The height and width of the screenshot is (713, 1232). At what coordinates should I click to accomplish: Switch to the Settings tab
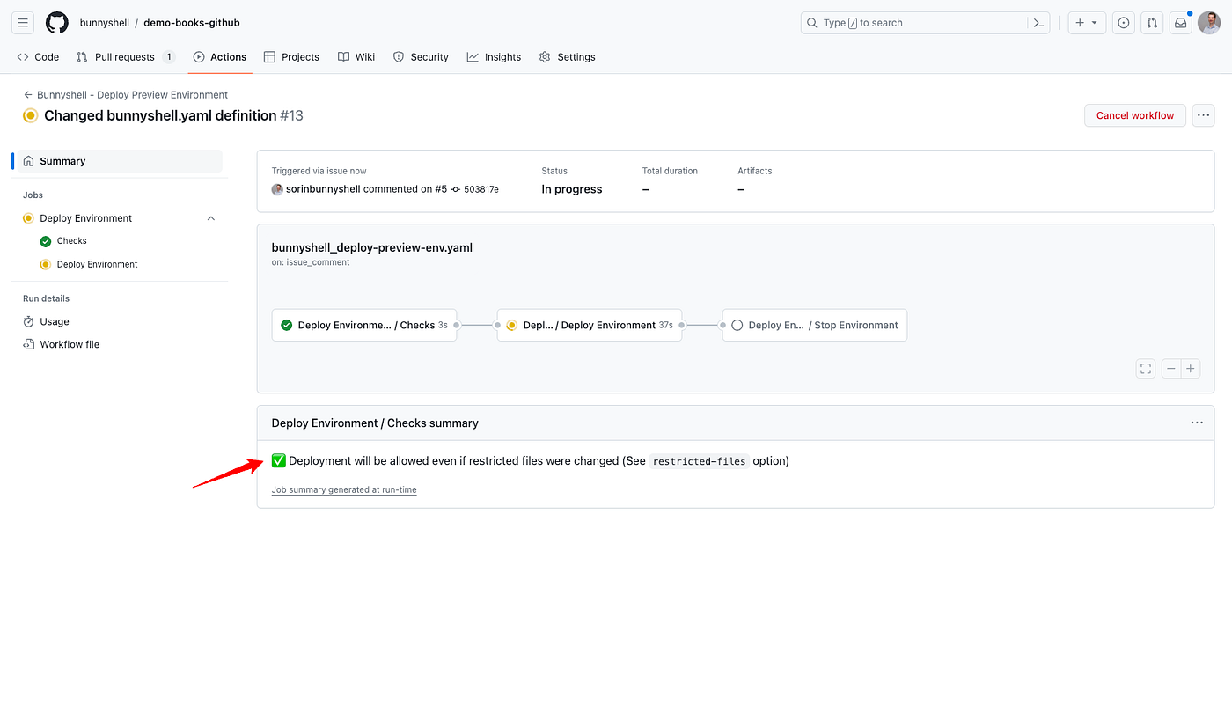click(x=568, y=57)
